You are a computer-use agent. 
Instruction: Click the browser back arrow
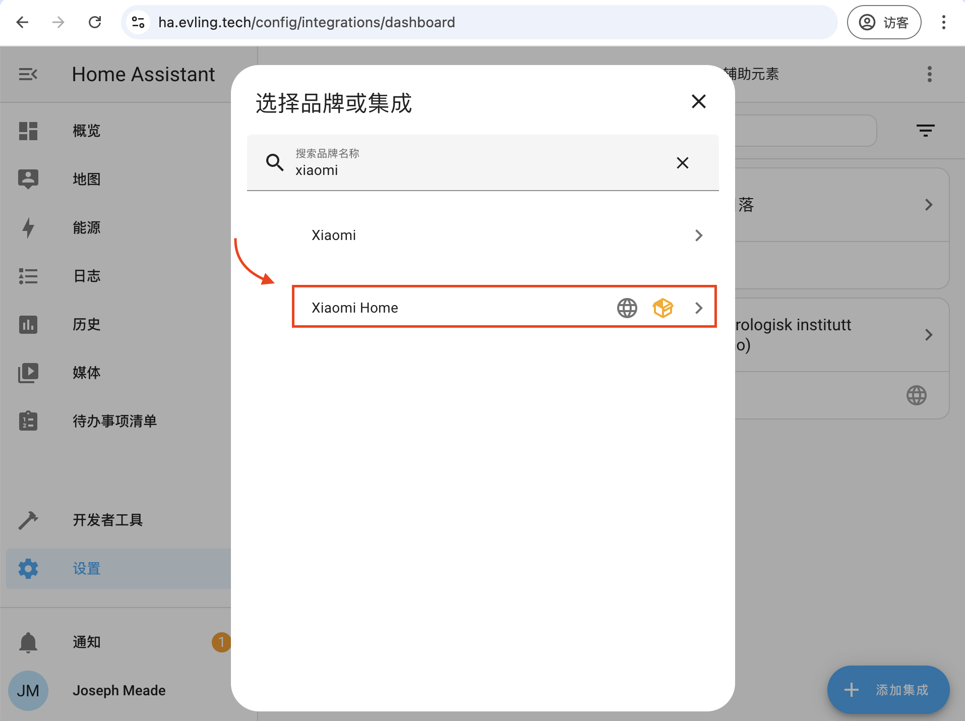(x=22, y=22)
